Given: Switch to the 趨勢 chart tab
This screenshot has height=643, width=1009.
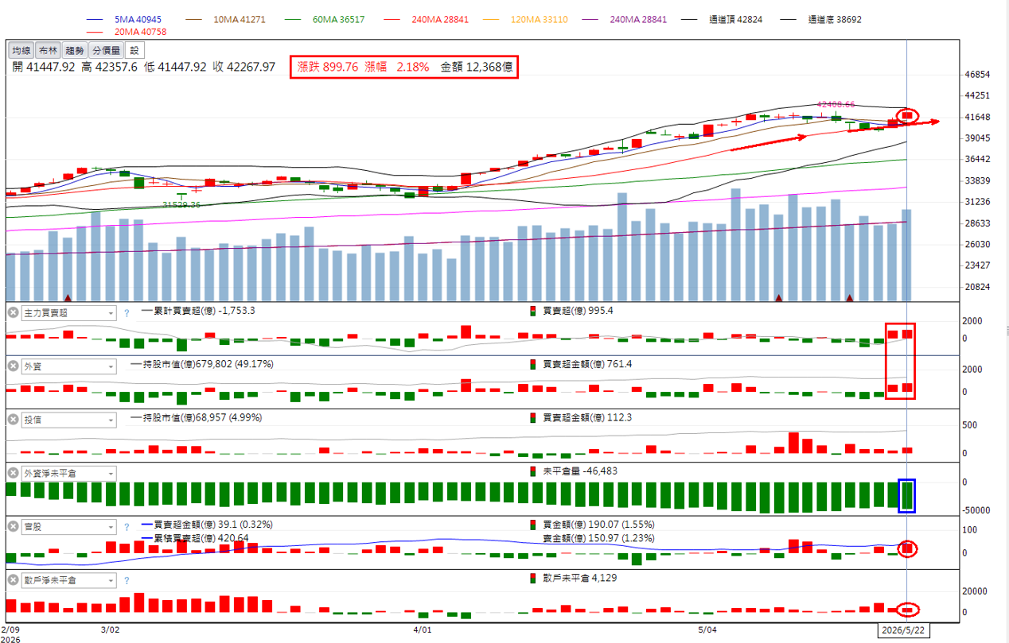Looking at the screenshot, I should (x=75, y=50).
